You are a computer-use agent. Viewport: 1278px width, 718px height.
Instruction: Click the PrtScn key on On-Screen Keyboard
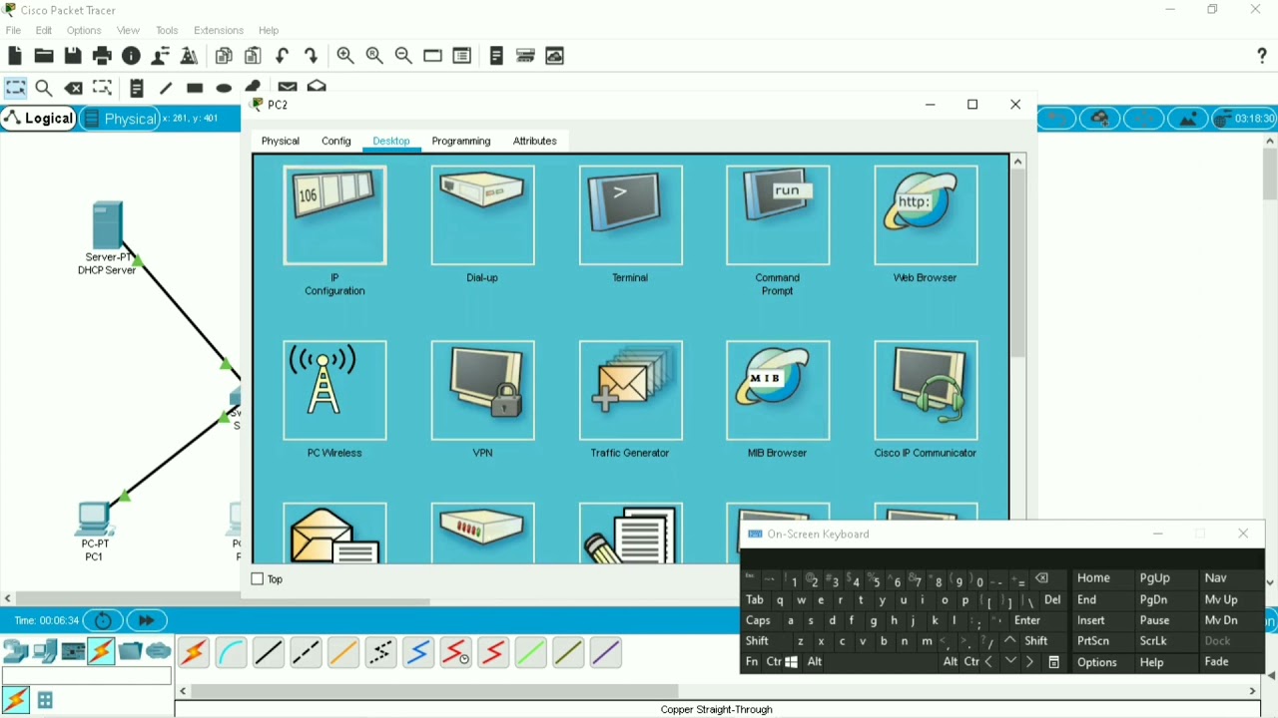pyautogui.click(x=1093, y=642)
